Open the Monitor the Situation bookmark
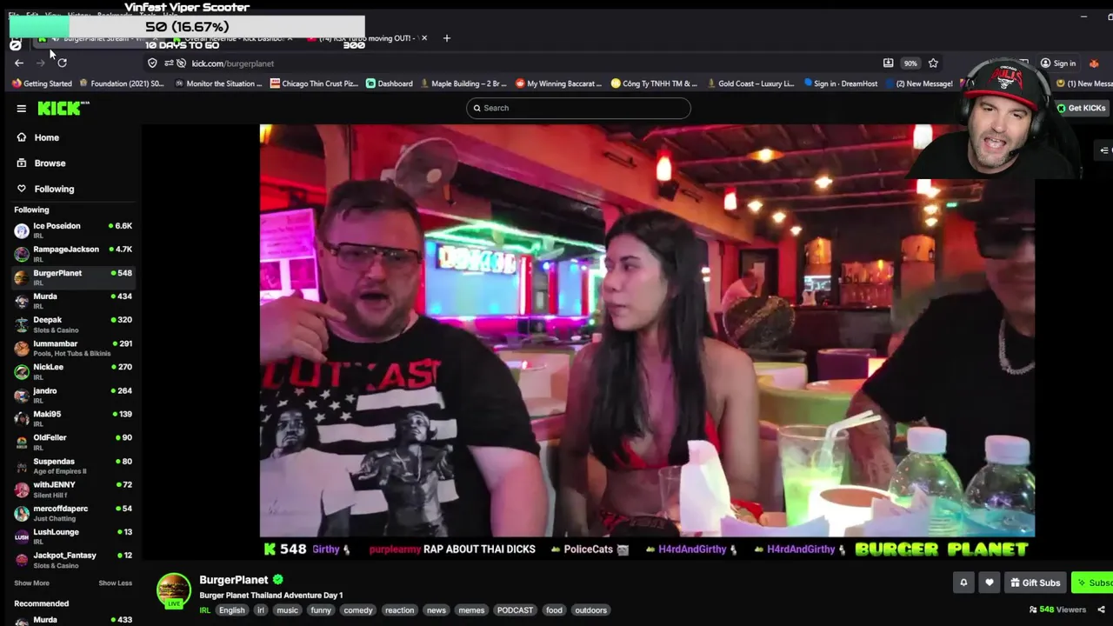Image resolution: width=1113 pixels, height=626 pixels. [218, 83]
